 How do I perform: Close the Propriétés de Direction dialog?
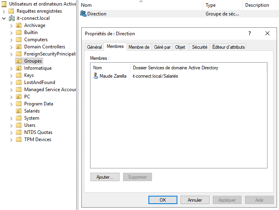point(267,33)
